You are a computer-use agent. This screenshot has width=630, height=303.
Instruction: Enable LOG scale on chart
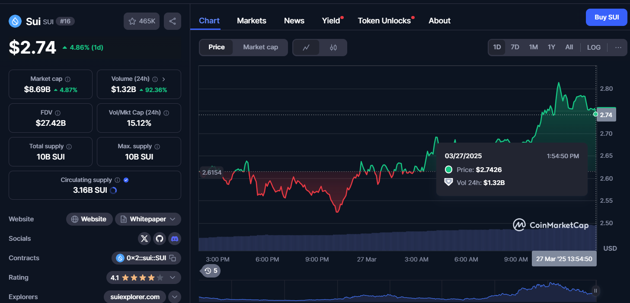594,47
